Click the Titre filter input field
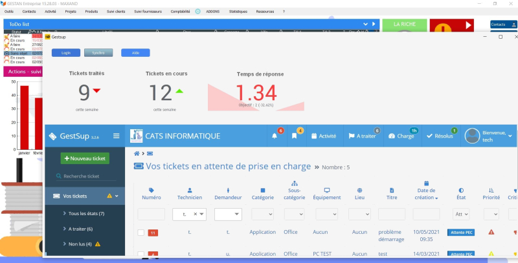518x263 pixels. [x=392, y=215]
